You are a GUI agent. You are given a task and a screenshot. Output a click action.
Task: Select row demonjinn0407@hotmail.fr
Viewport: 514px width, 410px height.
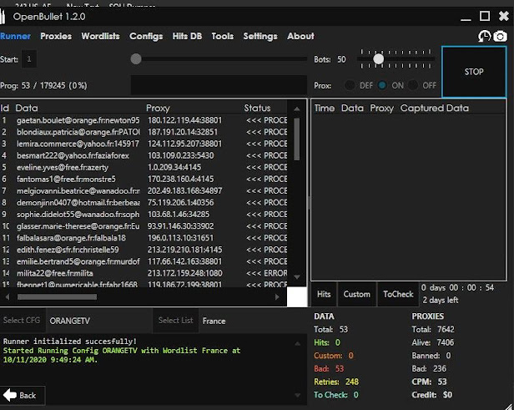point(144,203)
